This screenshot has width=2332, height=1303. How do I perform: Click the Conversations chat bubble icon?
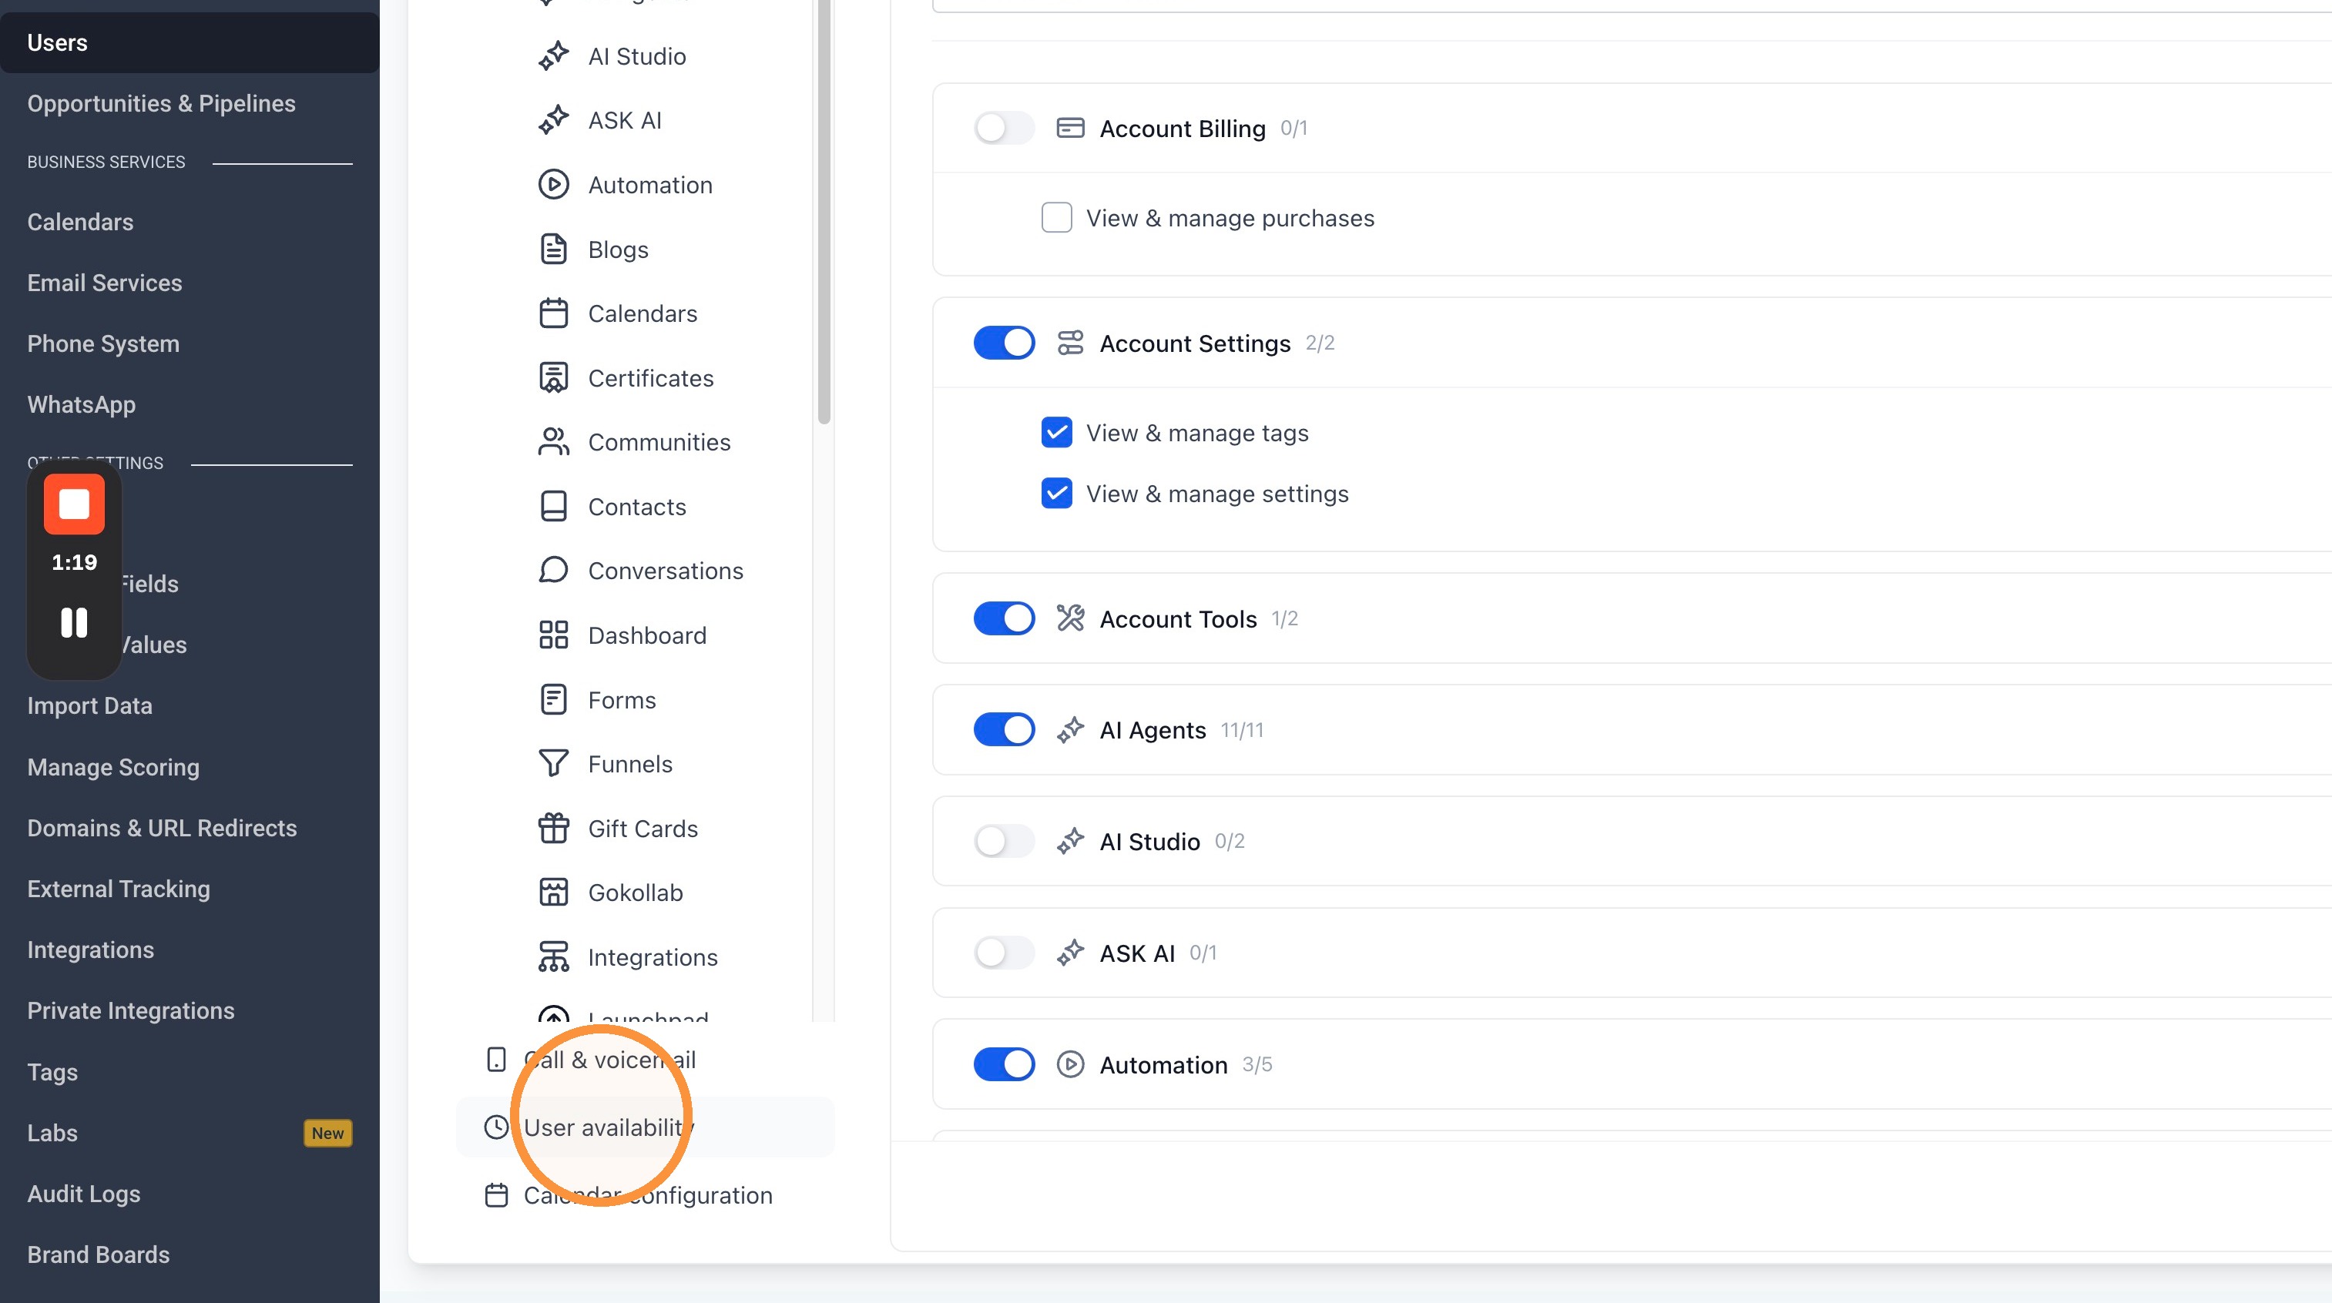pos(553,570)
